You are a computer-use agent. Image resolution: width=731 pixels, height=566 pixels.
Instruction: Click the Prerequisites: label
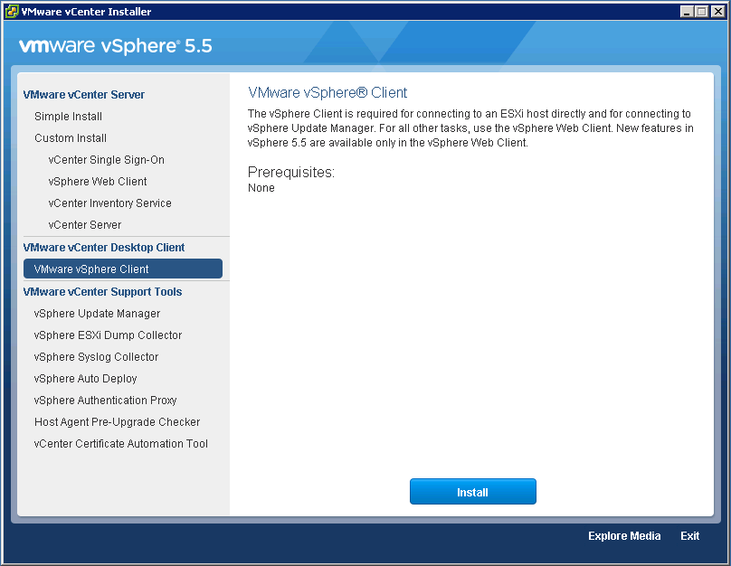(291, 173)
